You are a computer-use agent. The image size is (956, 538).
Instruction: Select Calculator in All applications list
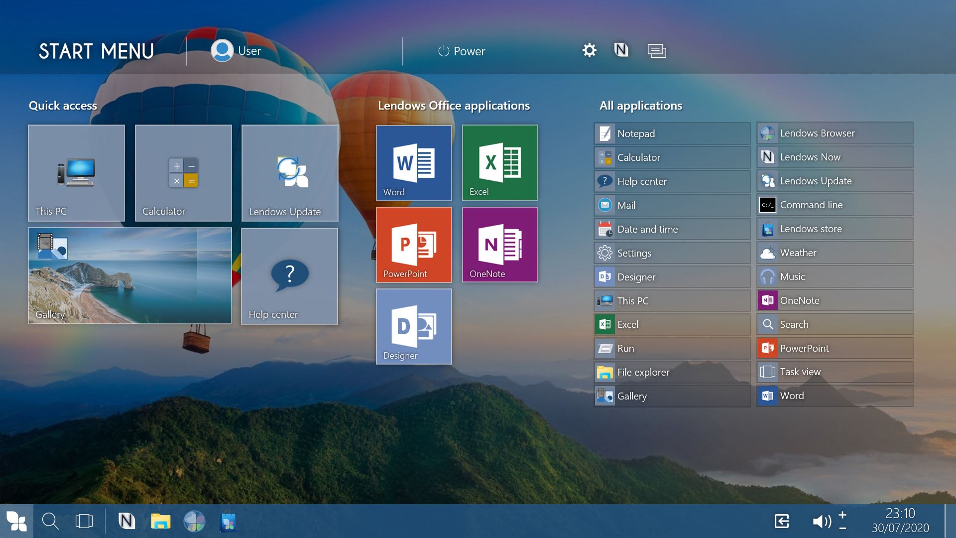672,157
